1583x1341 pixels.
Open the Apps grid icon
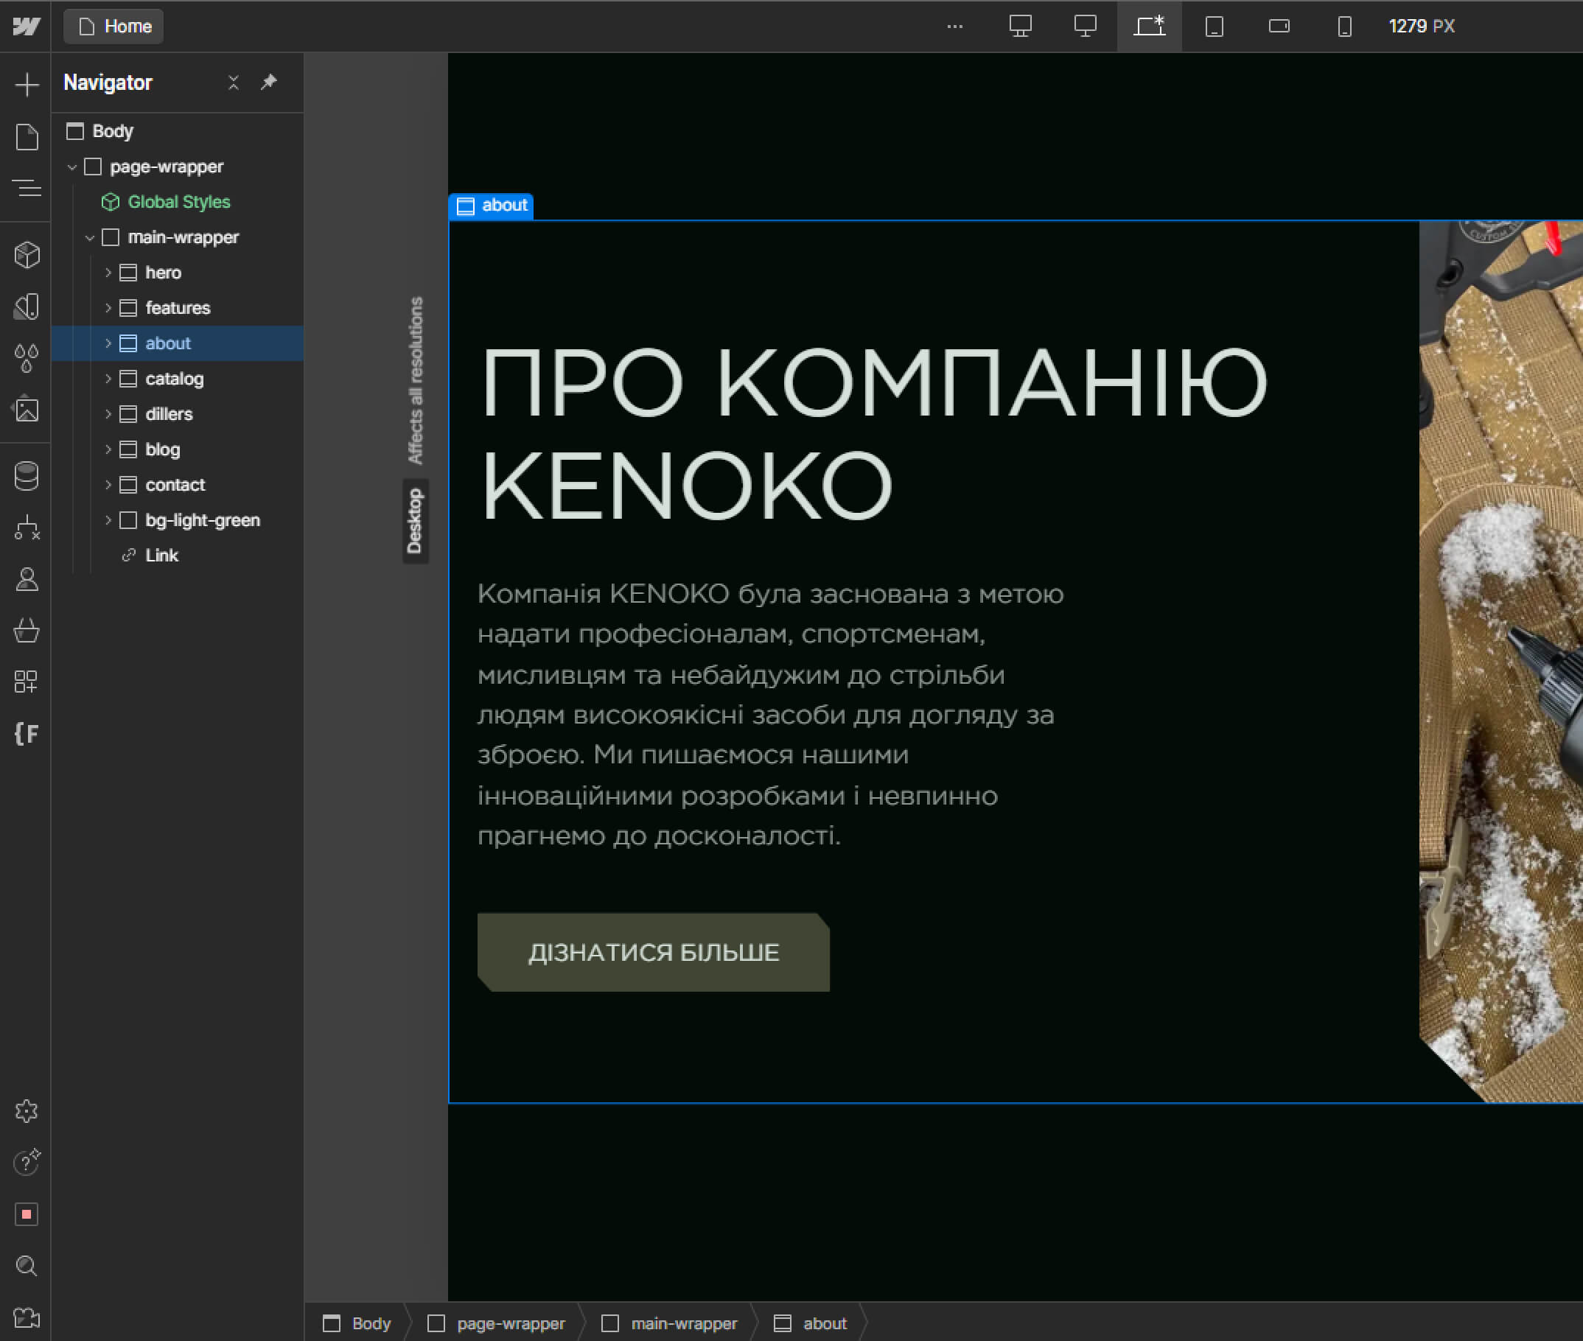(x=27, y=682)
